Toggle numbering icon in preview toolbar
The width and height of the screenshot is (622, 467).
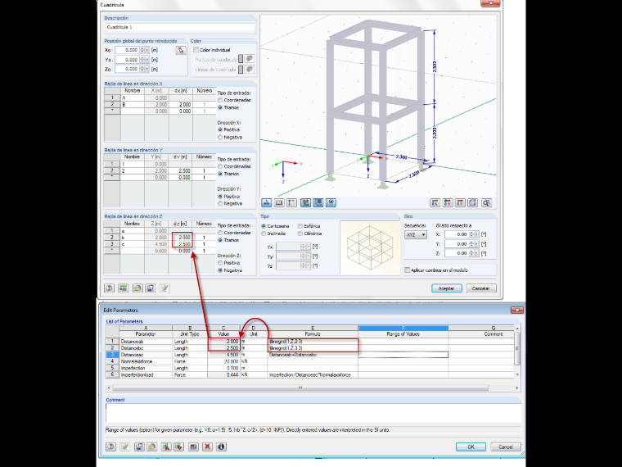pos(279,203)
